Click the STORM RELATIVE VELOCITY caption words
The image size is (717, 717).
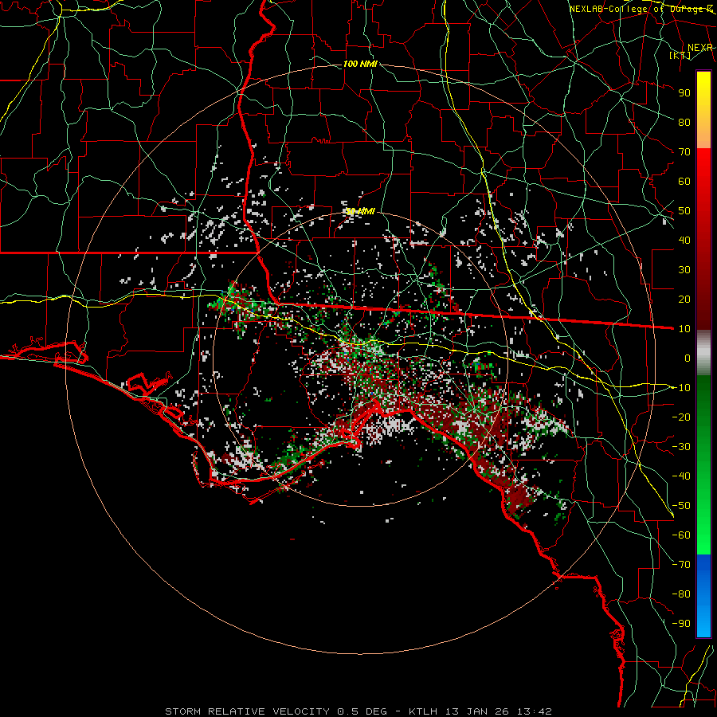point(247,711)
